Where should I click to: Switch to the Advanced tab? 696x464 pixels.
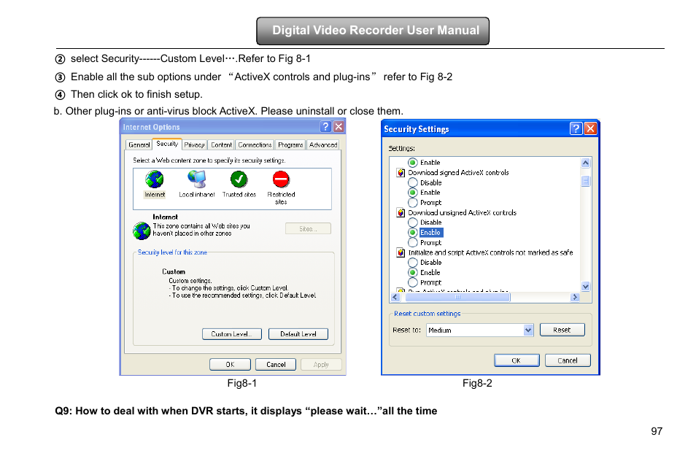click(323, 144)
